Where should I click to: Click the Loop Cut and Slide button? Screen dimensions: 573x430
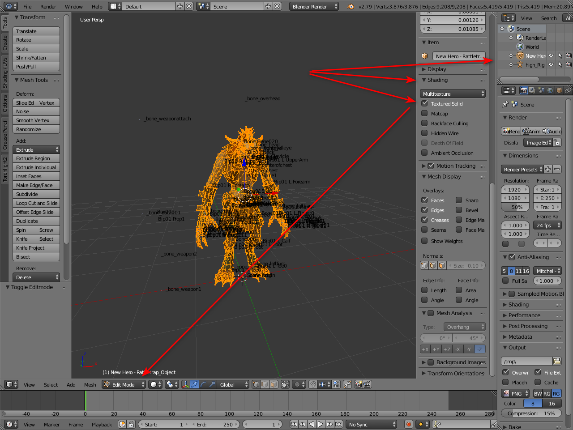click(36, 203)
